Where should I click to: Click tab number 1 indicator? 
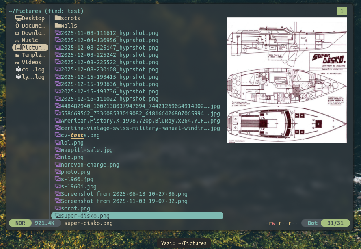[342, 11]
